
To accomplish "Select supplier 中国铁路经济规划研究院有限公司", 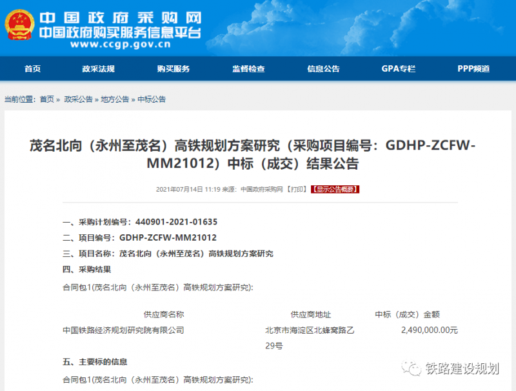I will point(123,330).
